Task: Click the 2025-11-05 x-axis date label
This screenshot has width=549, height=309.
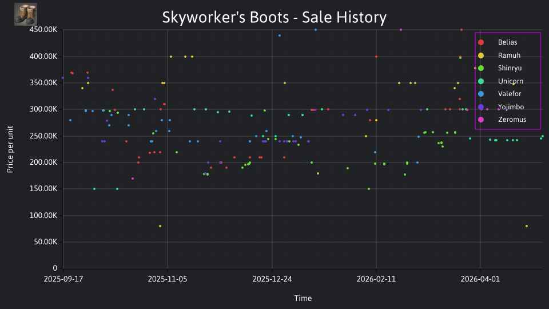Action: [x=168, y=279]
